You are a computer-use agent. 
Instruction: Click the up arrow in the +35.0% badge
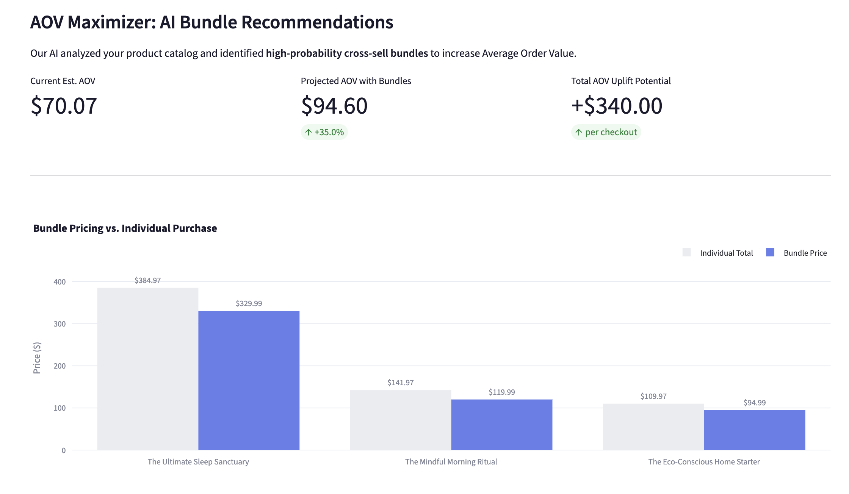pos(309,132)
